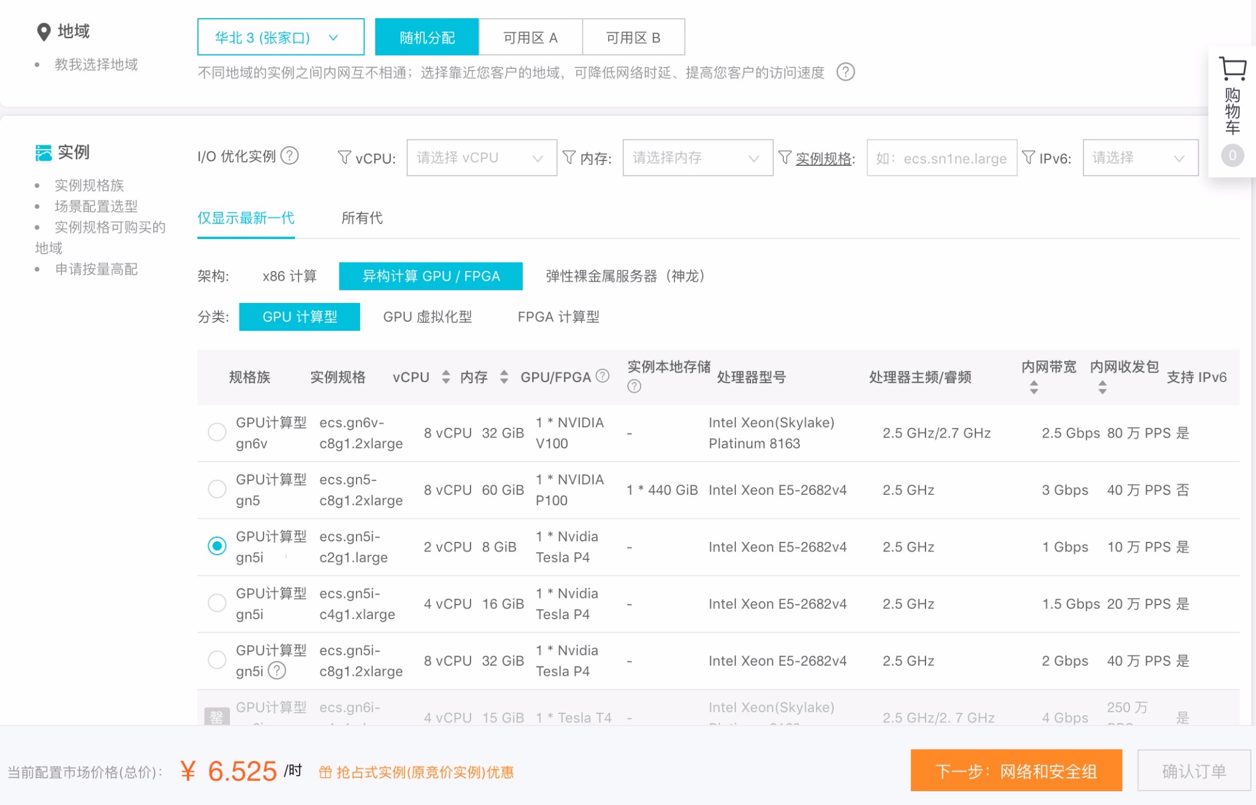Viewport: 1256px width, 805px height.
Task: Choose 可用区 A
Action: 531,37
